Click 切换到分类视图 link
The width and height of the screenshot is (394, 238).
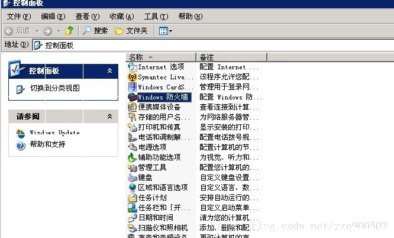(x=55, y=88)
